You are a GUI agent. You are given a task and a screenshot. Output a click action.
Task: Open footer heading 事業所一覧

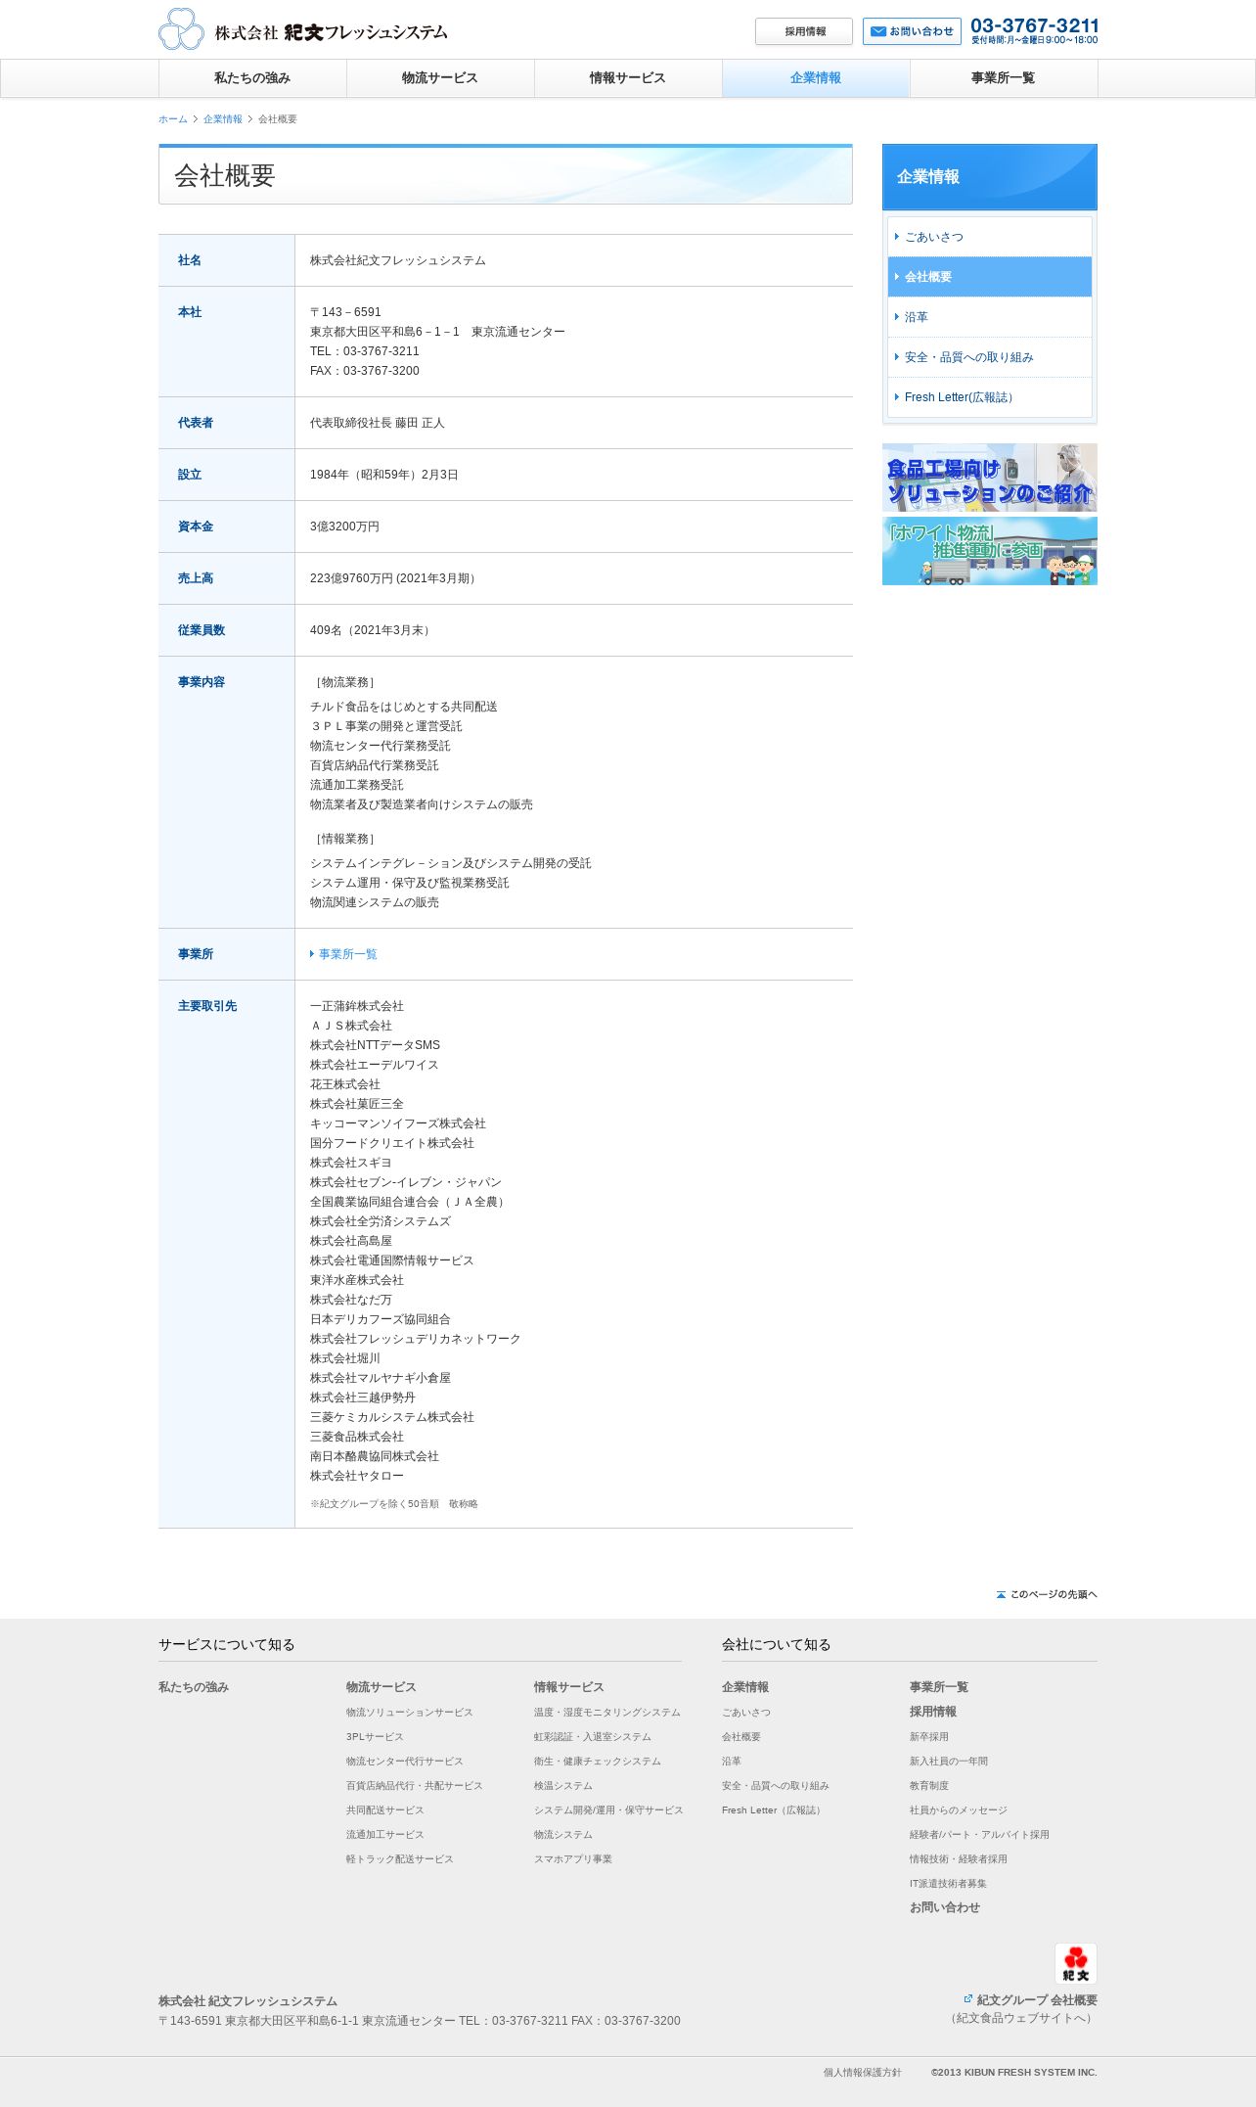[x=939, y=1687]
